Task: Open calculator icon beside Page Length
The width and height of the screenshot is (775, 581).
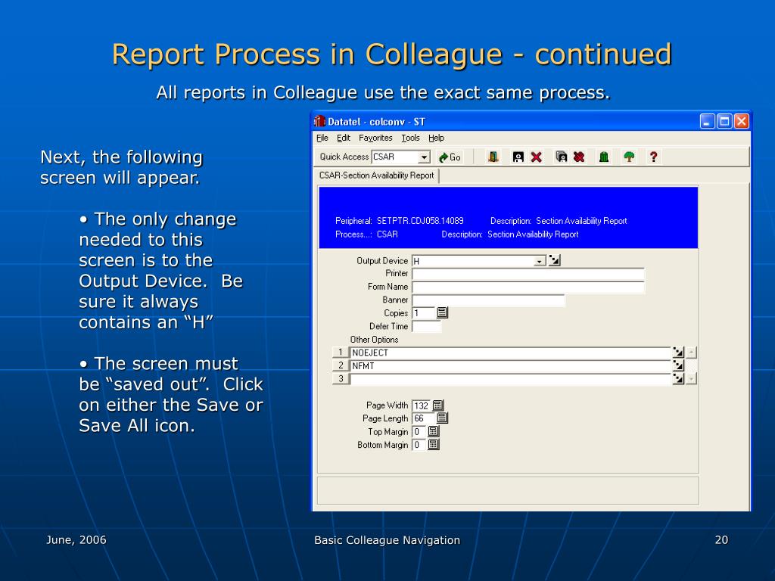Action: pyautogui.click(x=442, y=418)
